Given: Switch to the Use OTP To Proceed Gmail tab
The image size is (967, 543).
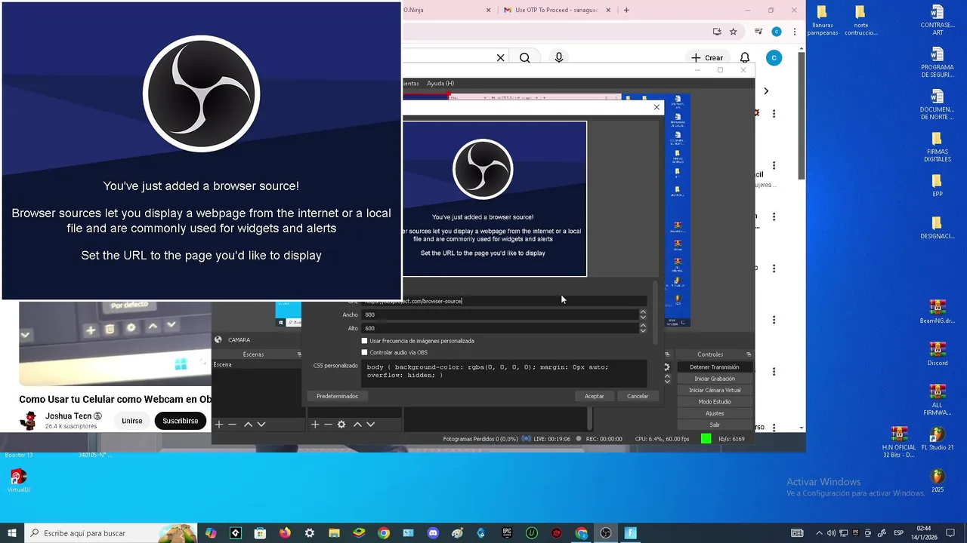Looking at the screenshot, I should [556, 10].
